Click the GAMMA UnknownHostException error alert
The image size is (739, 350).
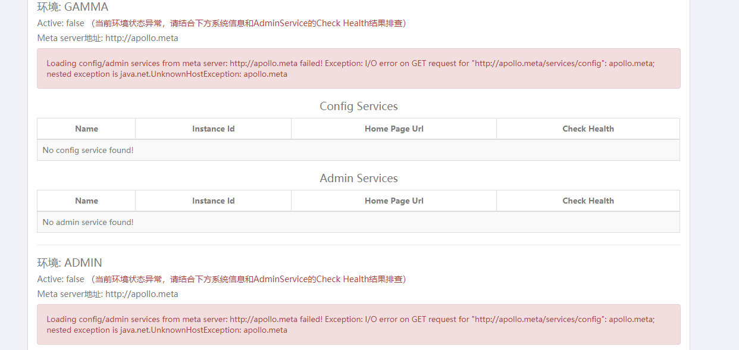358,68
